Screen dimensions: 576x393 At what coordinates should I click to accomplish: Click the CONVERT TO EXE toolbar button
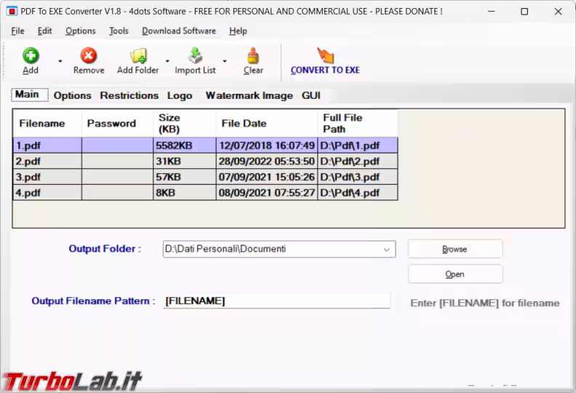pos(325,61)
